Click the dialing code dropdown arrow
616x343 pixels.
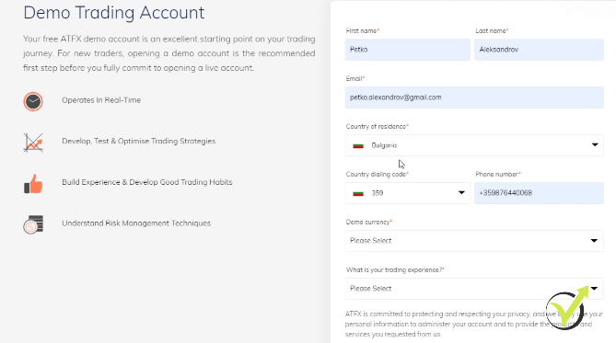coord(461,193)
